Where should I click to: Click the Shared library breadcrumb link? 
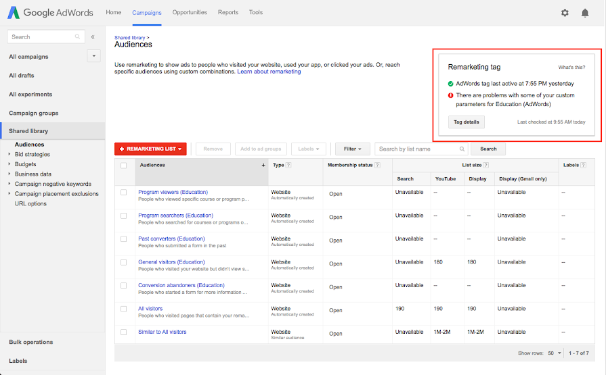129,37
